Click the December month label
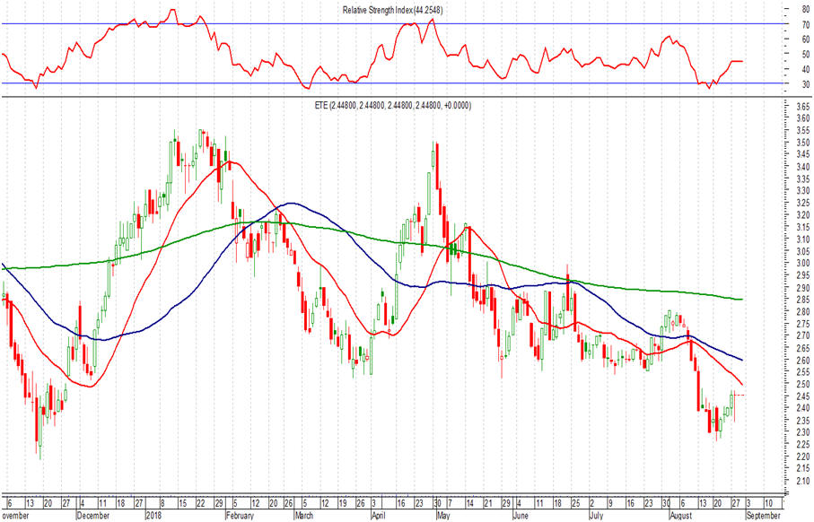Screen dimensions: 814x522 pos(93,516)
